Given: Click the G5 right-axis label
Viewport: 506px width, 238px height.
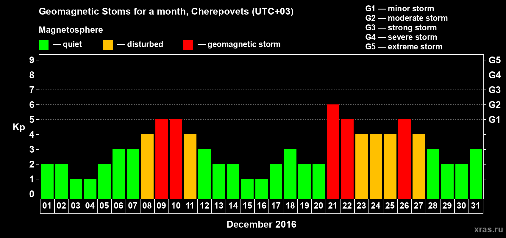Looking at the screenshot, I should click(x=494, y=60).
